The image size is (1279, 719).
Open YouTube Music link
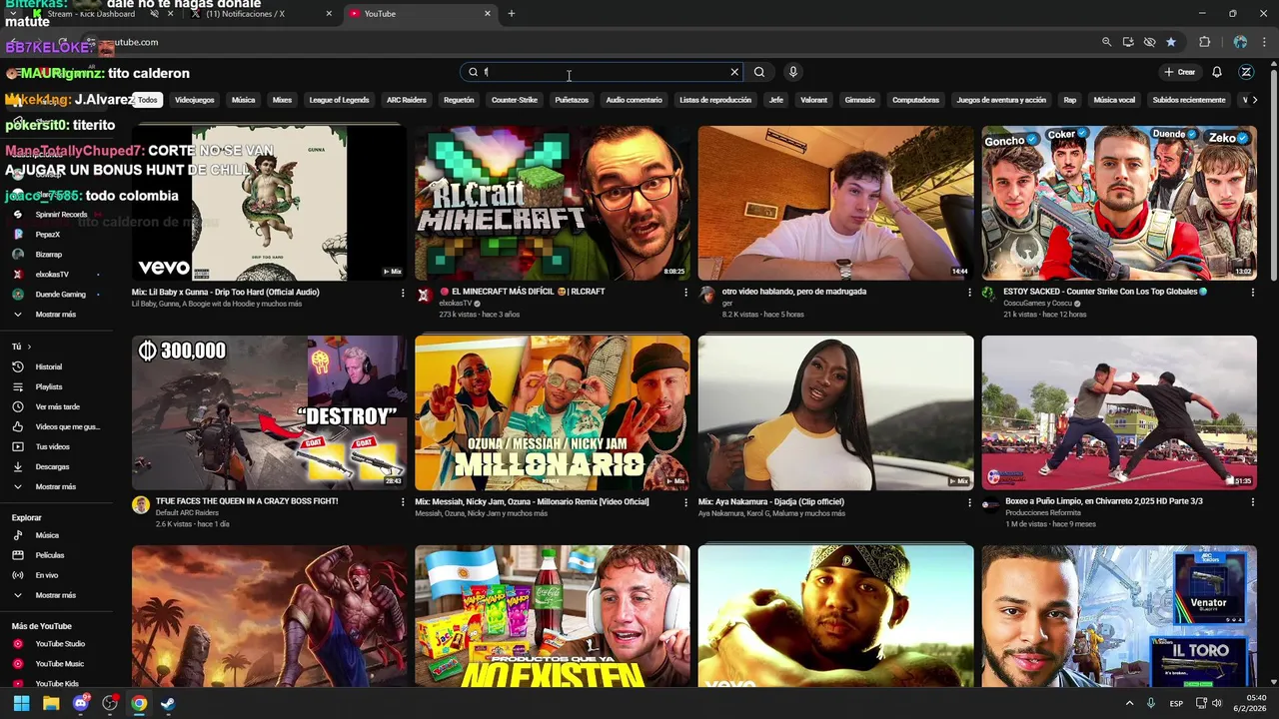(x=59, y=664)
